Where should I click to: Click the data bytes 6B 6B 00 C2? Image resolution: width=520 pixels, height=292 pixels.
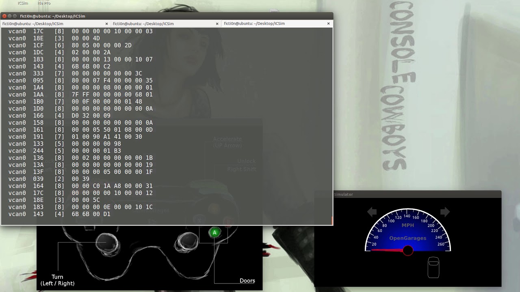coord(91,67)
